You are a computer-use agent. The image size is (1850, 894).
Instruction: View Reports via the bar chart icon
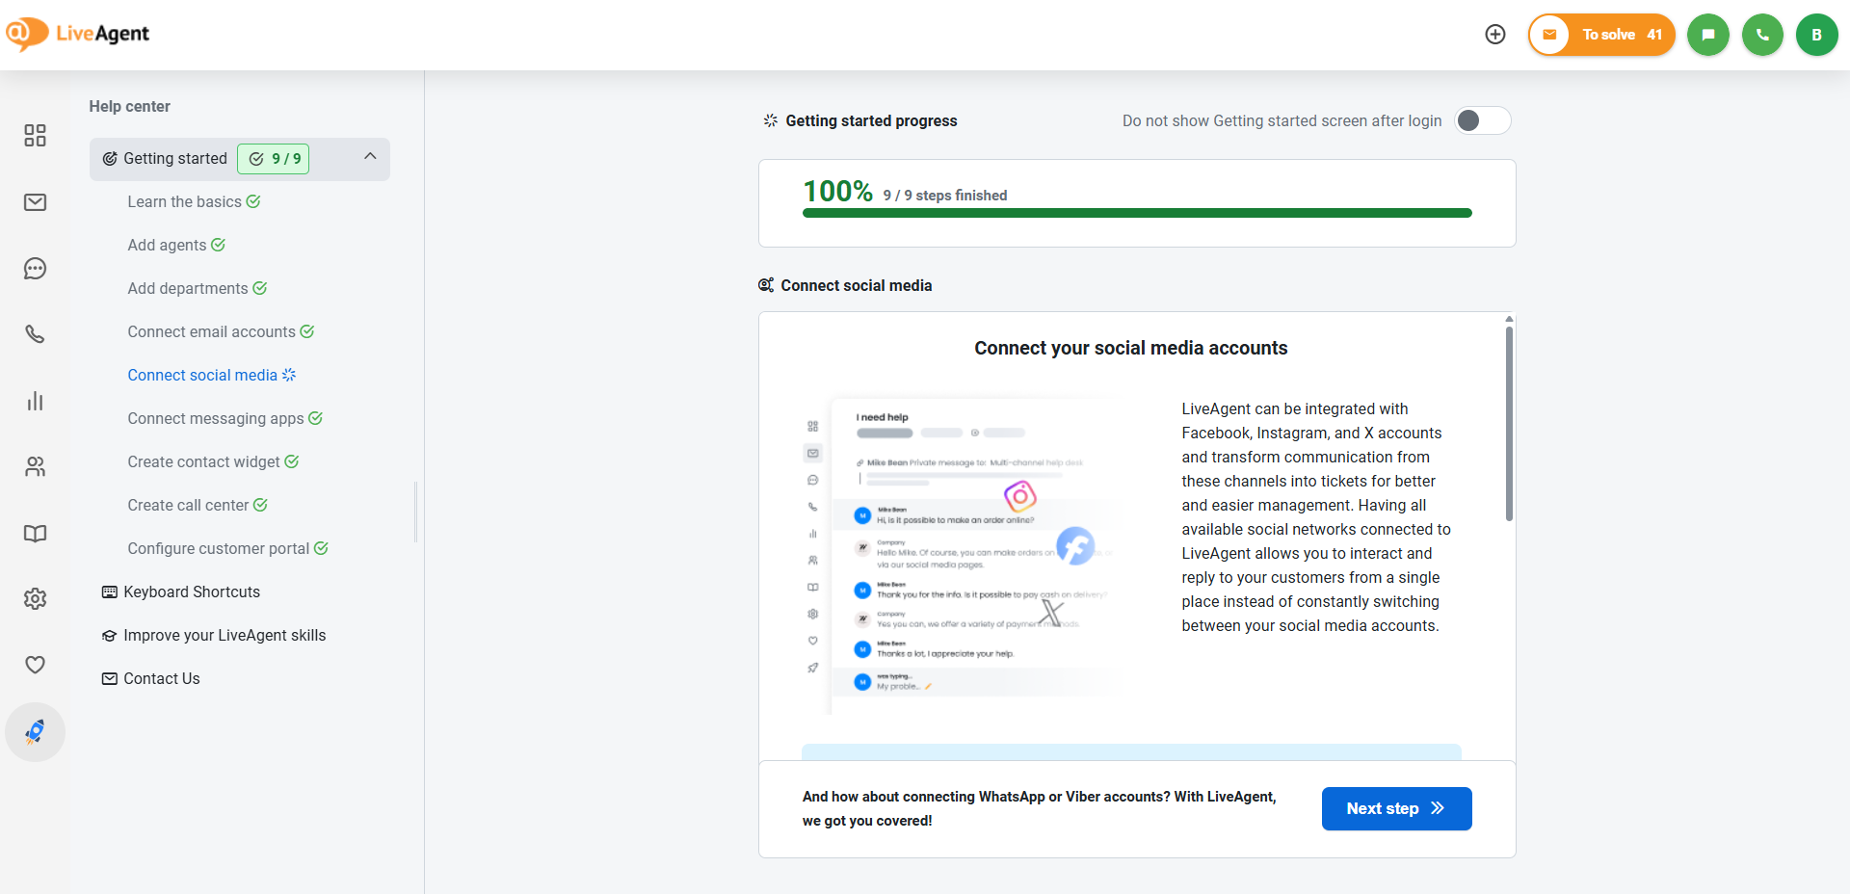(35, 401)
